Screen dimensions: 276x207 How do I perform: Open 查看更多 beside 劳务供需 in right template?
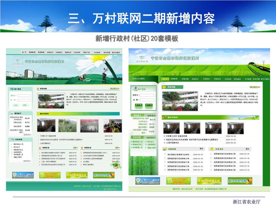click(151, 138)
